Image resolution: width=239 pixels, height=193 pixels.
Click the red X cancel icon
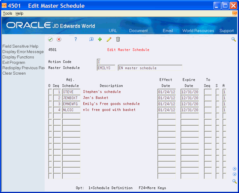pos(59,40)
